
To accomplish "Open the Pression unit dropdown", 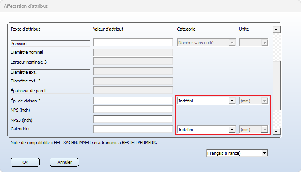I will point(254,43).
